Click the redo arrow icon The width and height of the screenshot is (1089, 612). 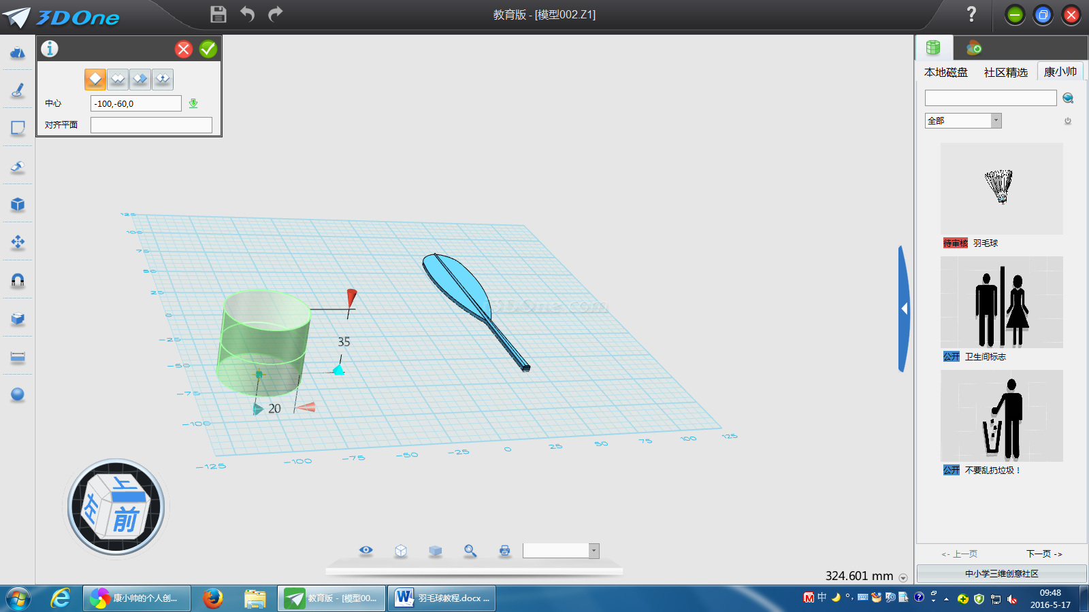pyautogui.click(x=275, y=14)
